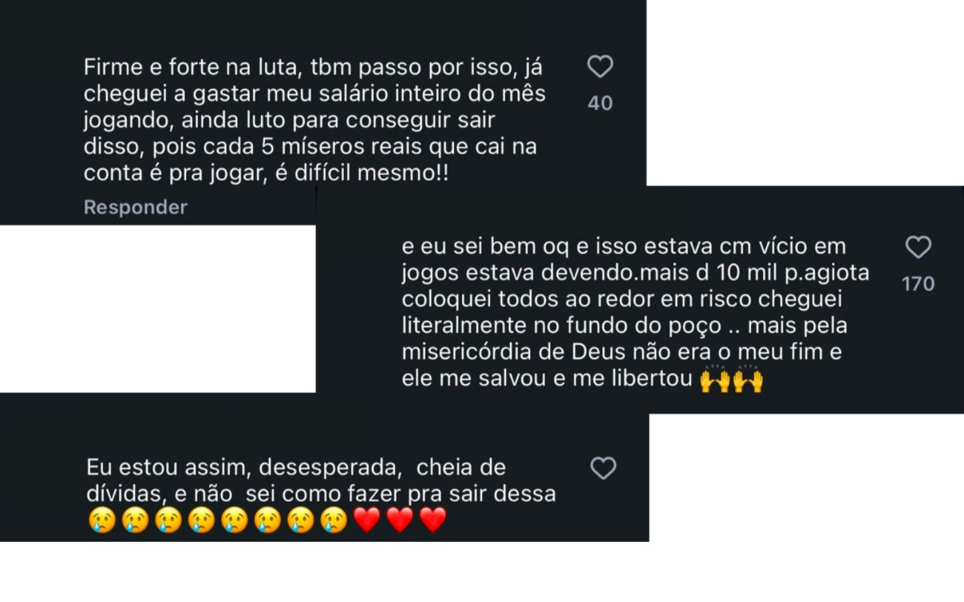Click the white area beside the first comment
964x602 pixels.
point(805,93)
